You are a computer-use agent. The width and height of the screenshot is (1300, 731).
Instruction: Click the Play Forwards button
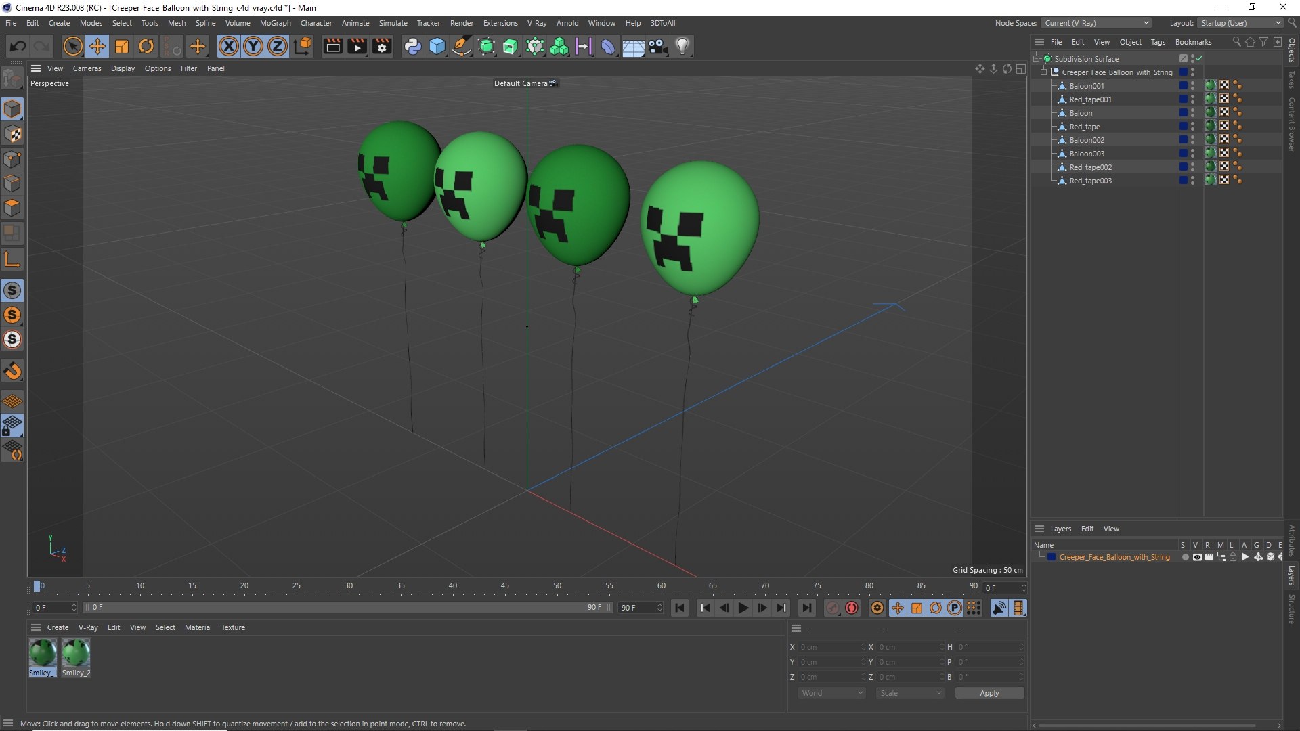[x=743, y=608]
